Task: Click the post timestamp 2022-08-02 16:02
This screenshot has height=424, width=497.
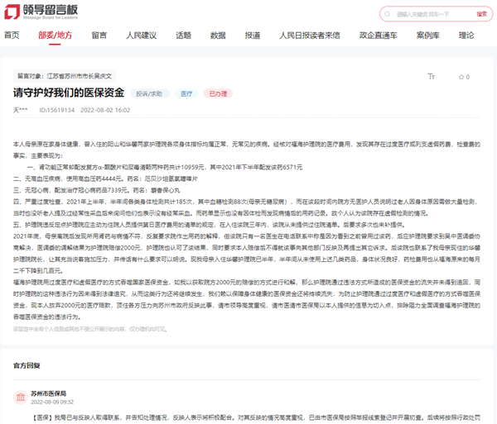Action: click(105, 110)
